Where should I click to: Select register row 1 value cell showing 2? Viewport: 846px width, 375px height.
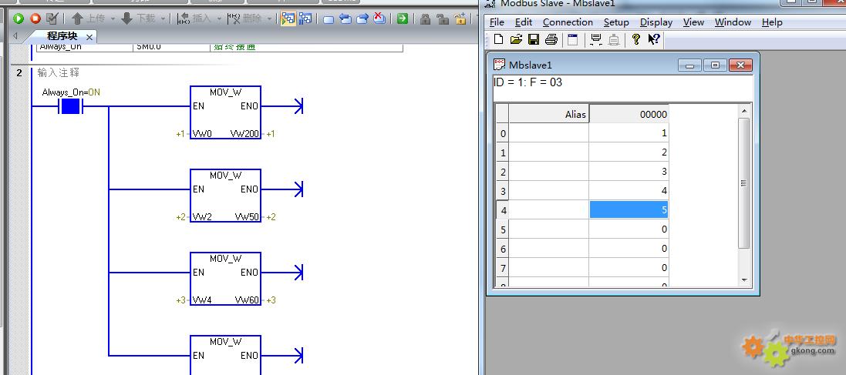[629, 152]
